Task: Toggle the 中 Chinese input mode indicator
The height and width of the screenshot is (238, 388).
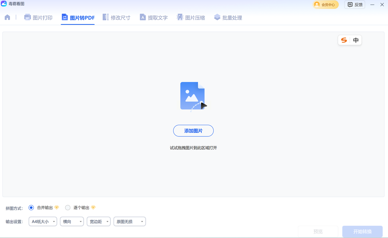Action: [x=356, y=40]
